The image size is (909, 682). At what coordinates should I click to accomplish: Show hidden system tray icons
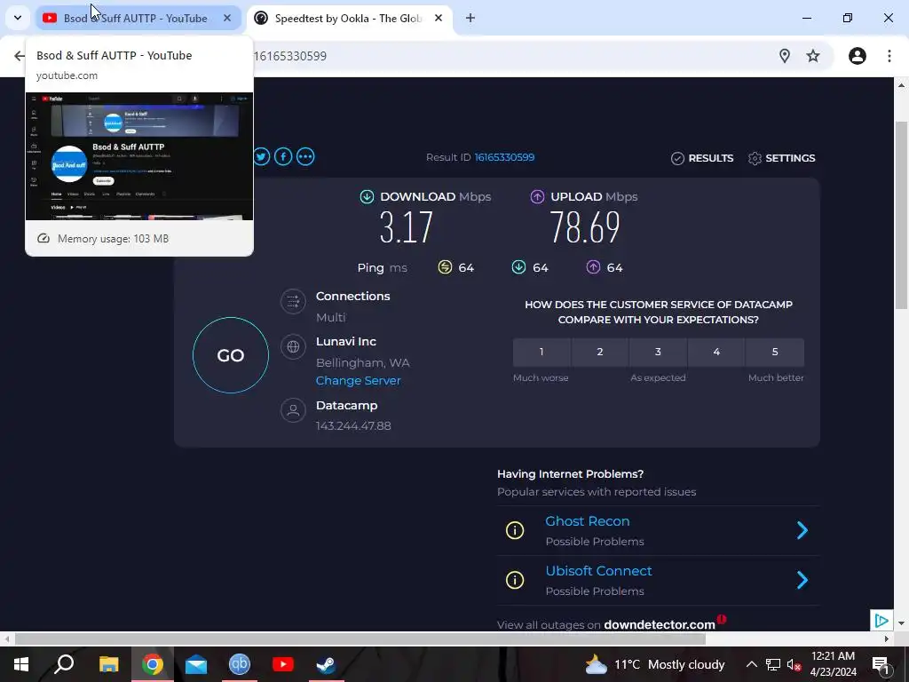(x=751, y=664)
